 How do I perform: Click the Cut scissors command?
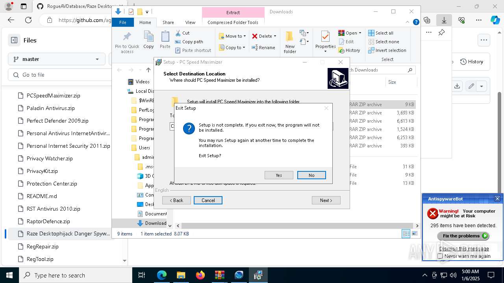click(x=182, y=33)
